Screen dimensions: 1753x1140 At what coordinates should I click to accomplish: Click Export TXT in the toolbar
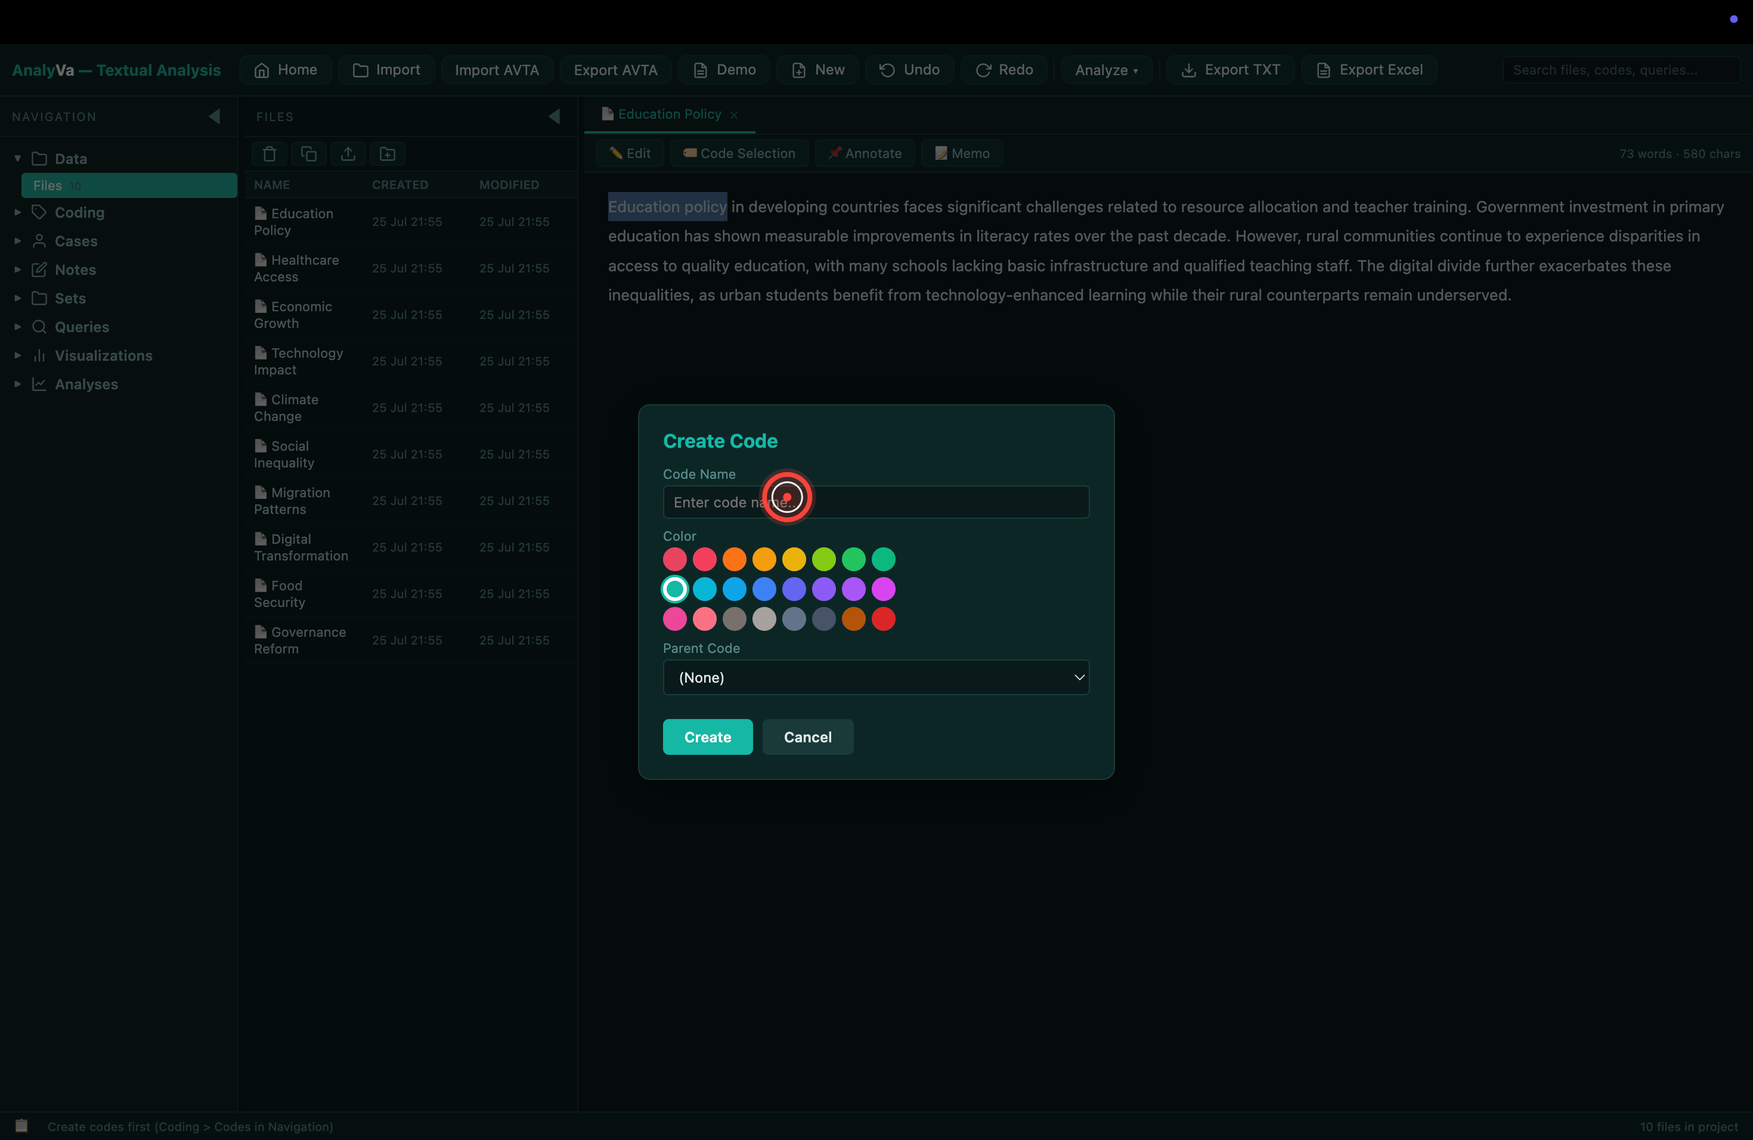[x=1231, y=70]
